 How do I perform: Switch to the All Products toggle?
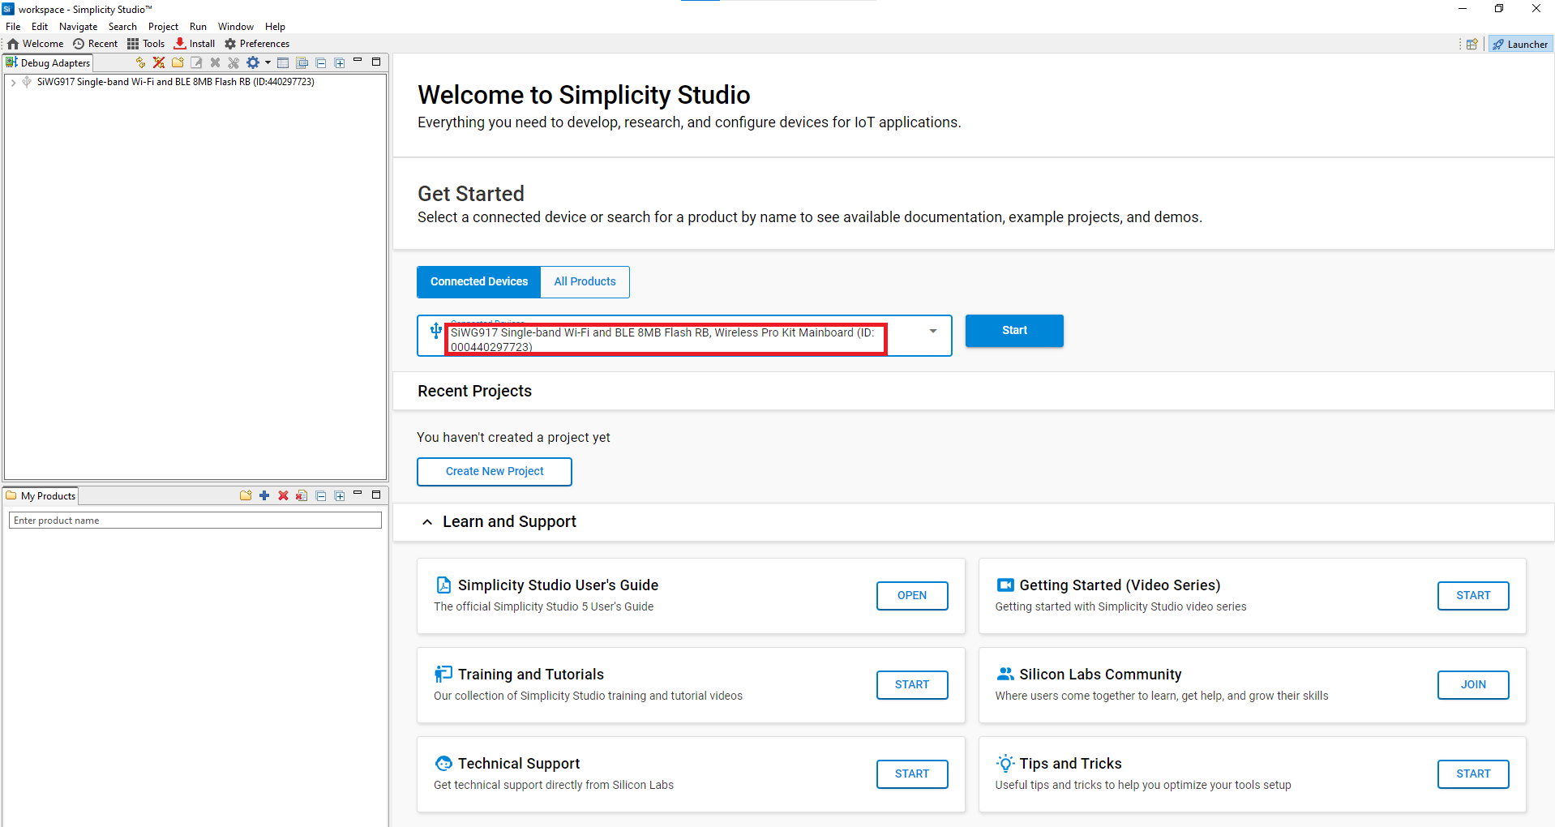pos(585,281)
